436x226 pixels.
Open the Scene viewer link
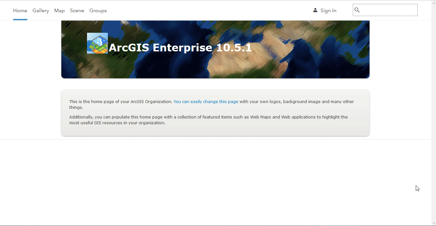click(x=77, y=11)
